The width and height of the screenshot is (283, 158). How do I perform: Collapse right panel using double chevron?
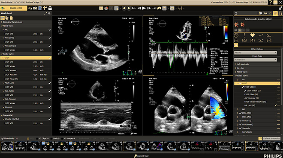point(236,13)
